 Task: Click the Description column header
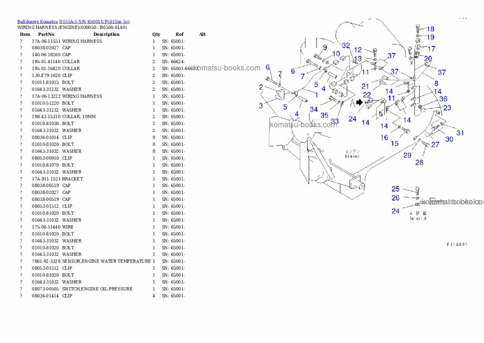click(x=106, y=35)
